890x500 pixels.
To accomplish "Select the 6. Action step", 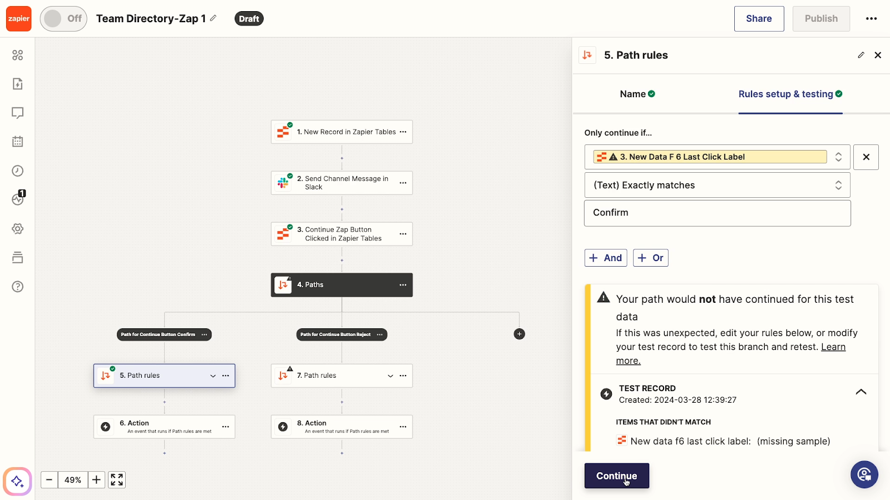I will pyautogui.click(x=164, y=427).
